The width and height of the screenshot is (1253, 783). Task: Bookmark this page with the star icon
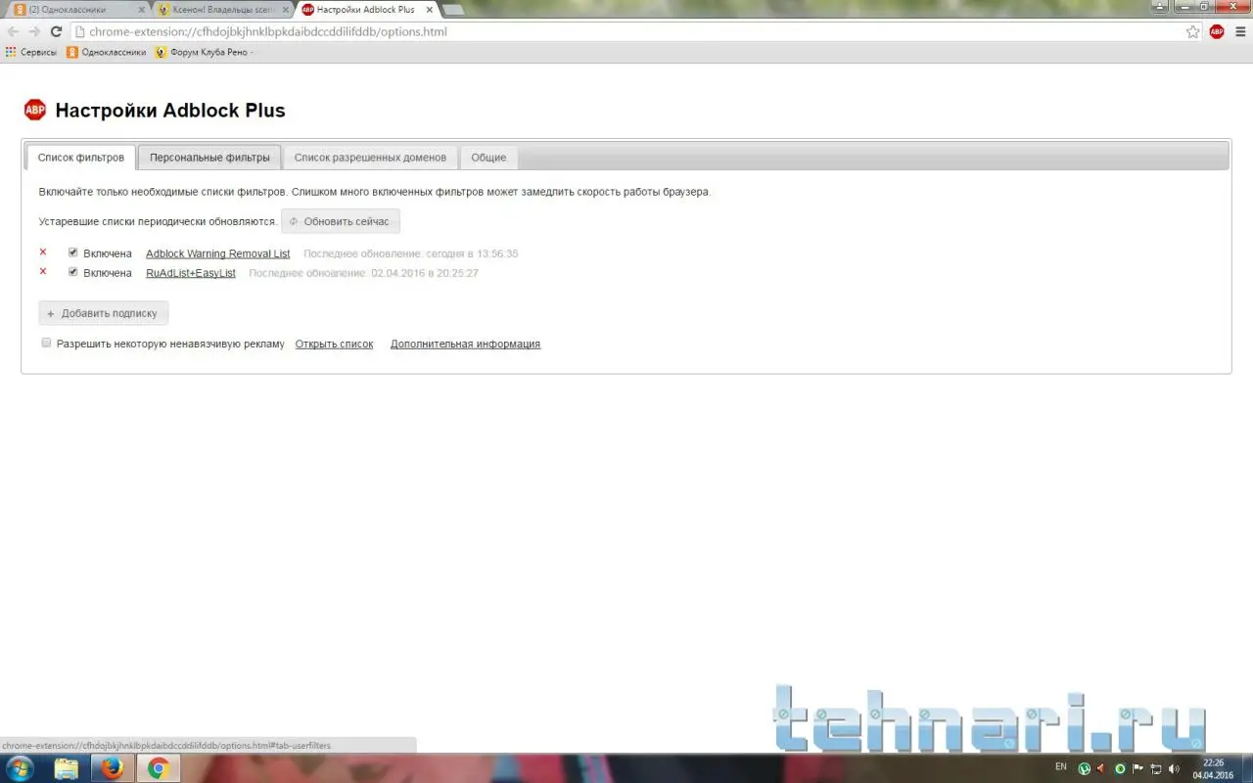[x=1192, y=31]
